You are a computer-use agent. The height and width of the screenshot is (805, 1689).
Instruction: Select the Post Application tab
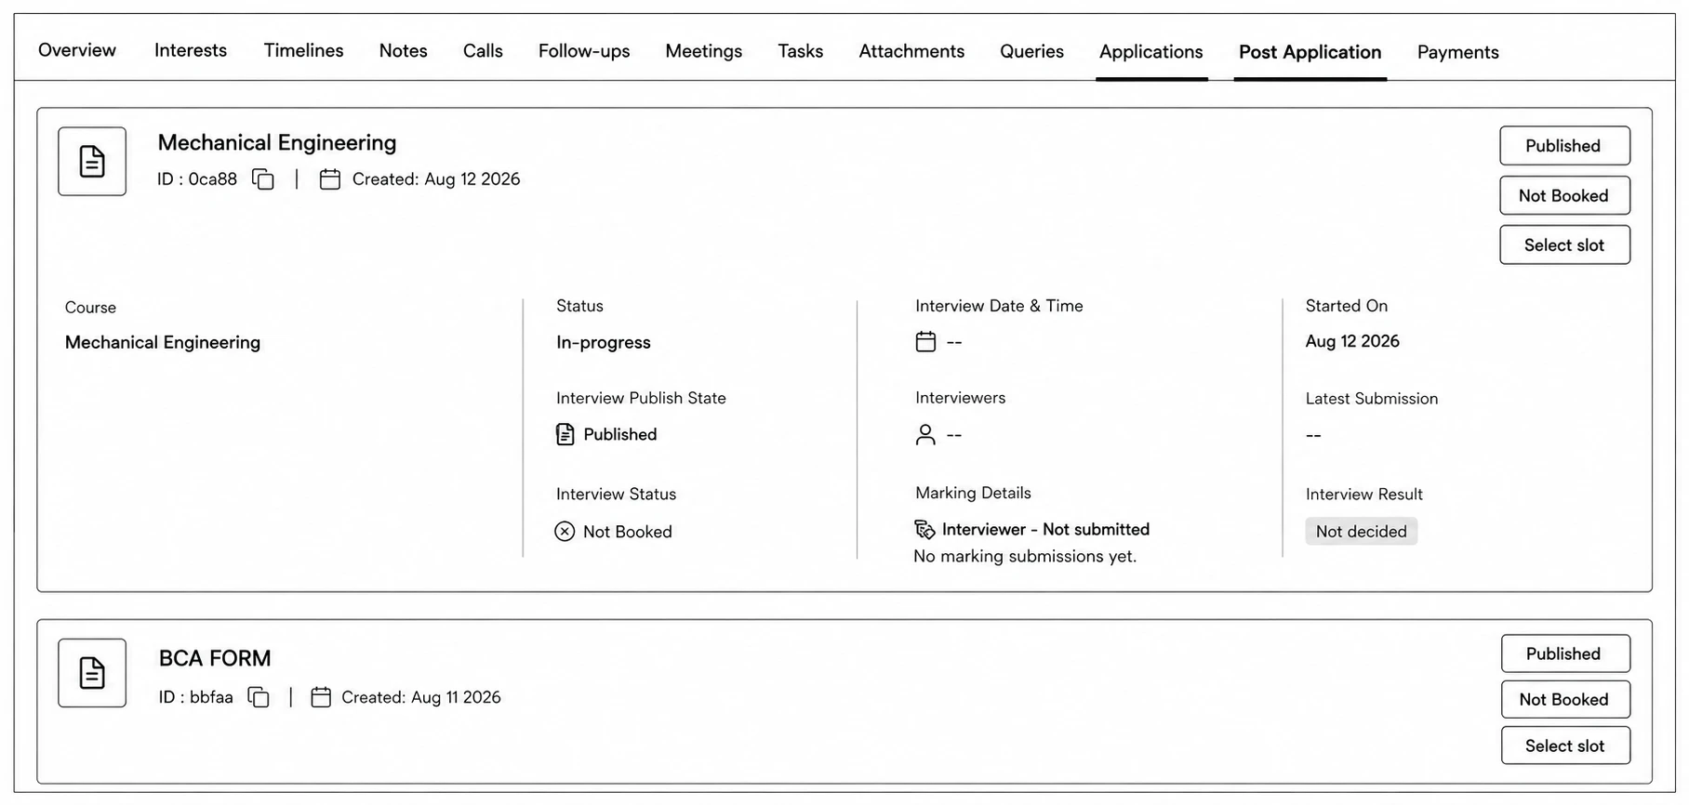pos(1310,52)
